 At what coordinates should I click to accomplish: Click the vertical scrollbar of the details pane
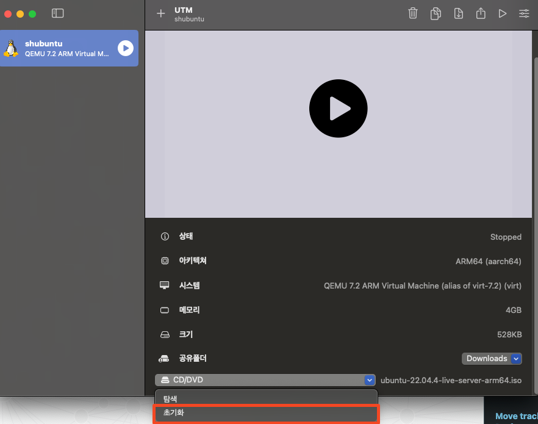tap(536, 226)
